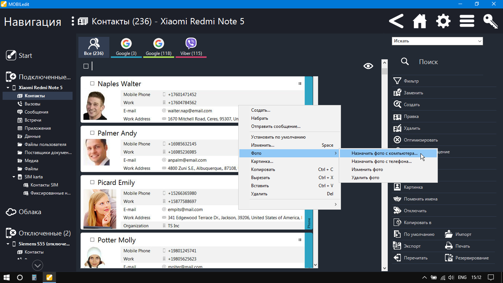Switch to Viber (115) tab
The width and height of the screenshot is (503, 283).
[191, 47]
